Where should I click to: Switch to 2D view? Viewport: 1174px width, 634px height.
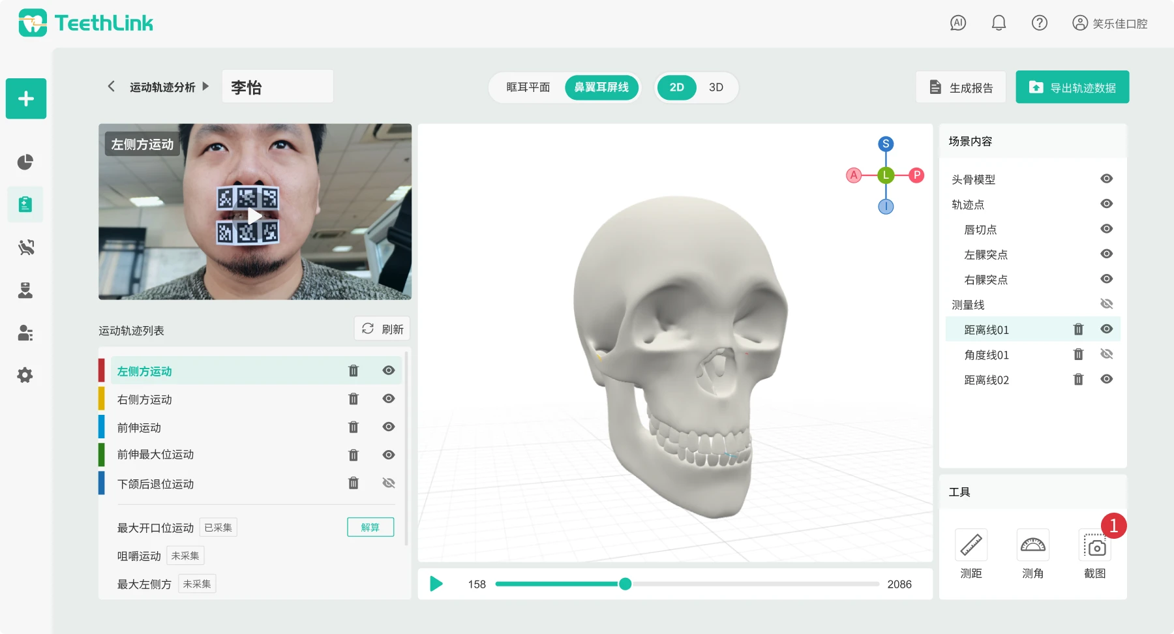[677, 87]
